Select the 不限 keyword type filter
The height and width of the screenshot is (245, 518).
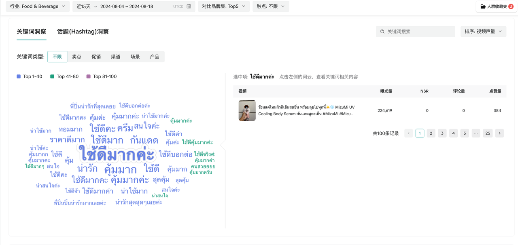pyautogui.click(x=57, y=57)
